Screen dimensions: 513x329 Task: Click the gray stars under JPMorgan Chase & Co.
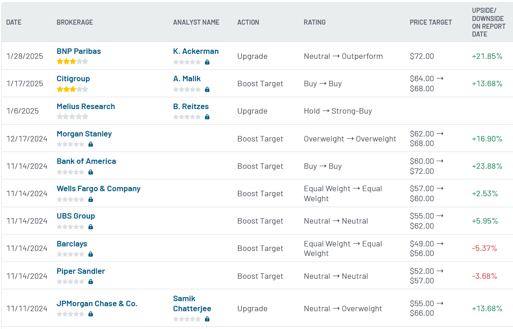[x=70, y=314]
